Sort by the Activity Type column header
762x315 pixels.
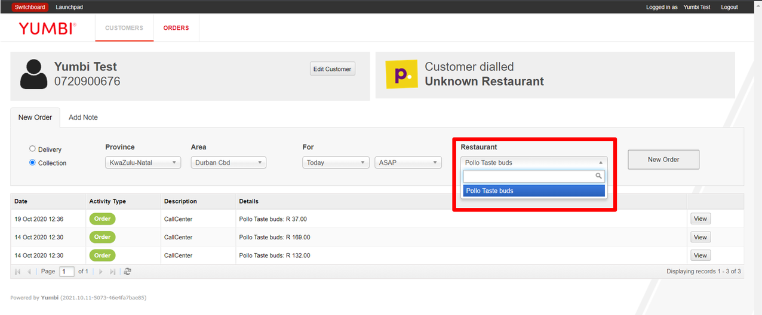click(123, 201)
